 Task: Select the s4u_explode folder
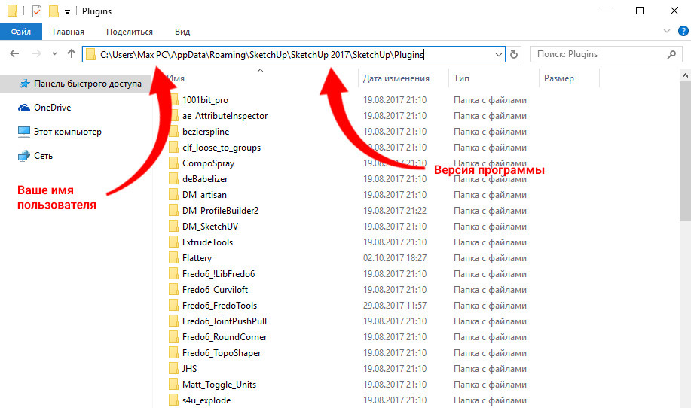click(206, 400)
